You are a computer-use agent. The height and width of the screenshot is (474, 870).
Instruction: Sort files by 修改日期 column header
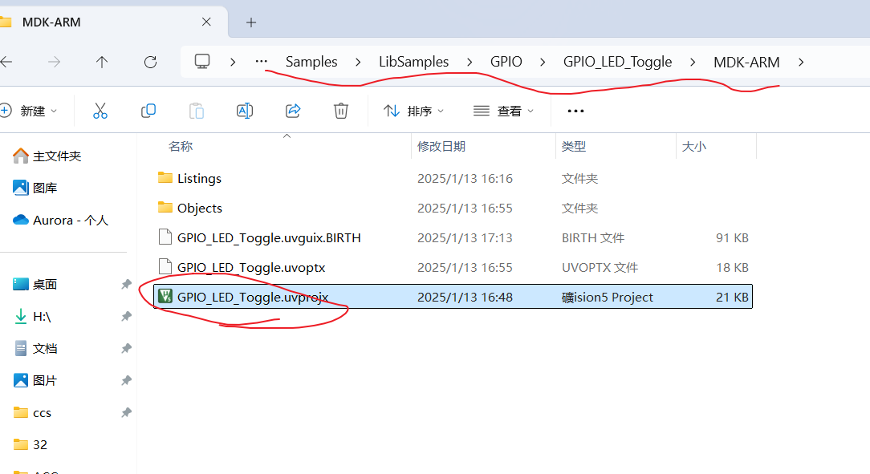[441, 146]
